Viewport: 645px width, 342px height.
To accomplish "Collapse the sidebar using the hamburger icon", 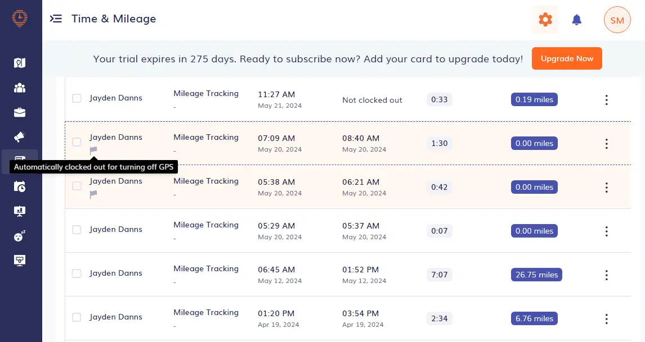I will 56,19.
